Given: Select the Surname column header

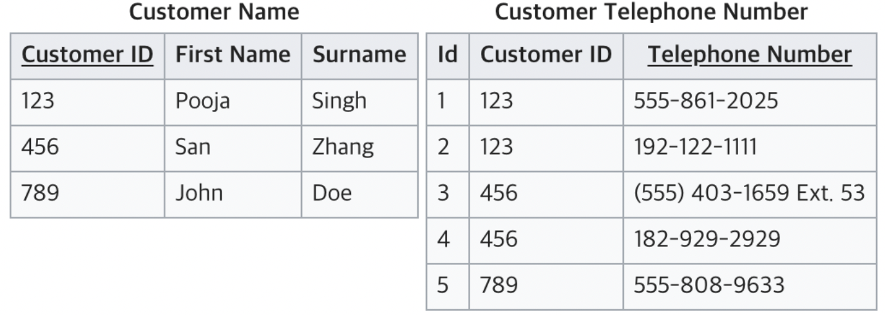Looking at the screenshot, I should 359,56.
